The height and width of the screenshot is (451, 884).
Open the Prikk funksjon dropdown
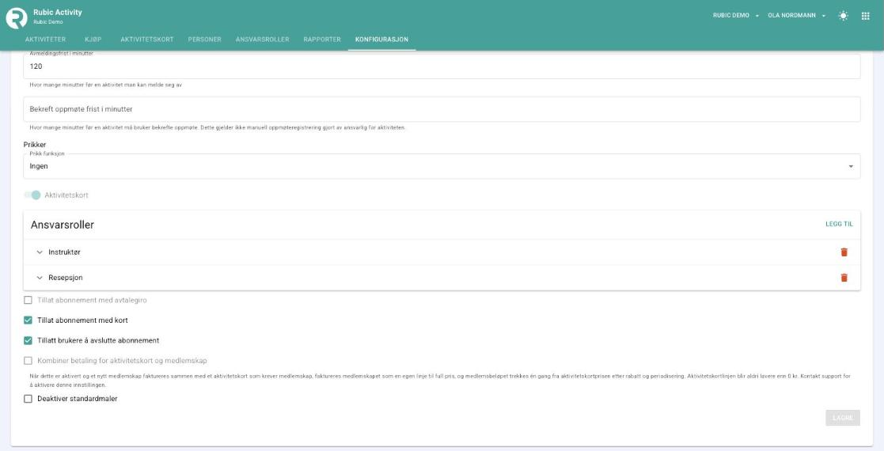442,166
